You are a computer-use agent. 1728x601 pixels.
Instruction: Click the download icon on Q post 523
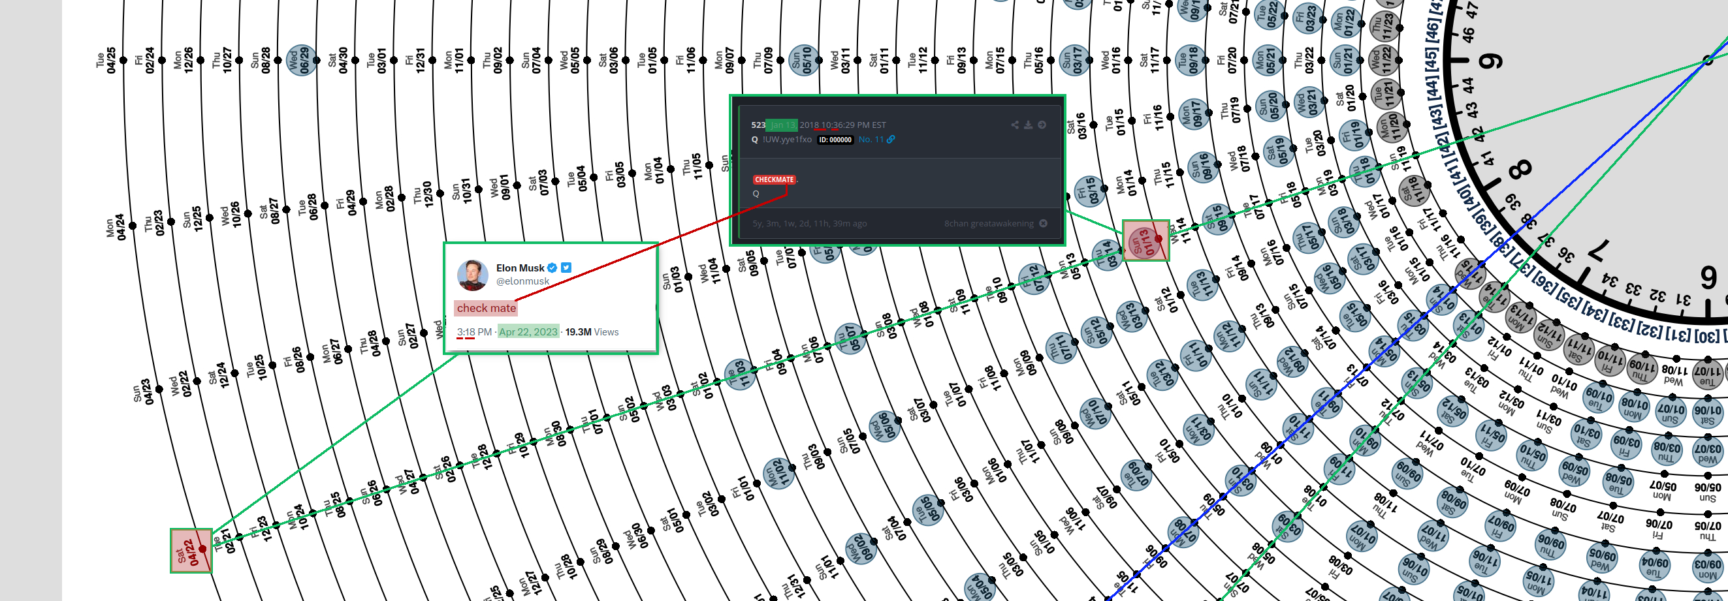tap(1028, 125)
